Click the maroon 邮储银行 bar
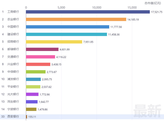This screenshot has height=121, width=164. point(42,49)
